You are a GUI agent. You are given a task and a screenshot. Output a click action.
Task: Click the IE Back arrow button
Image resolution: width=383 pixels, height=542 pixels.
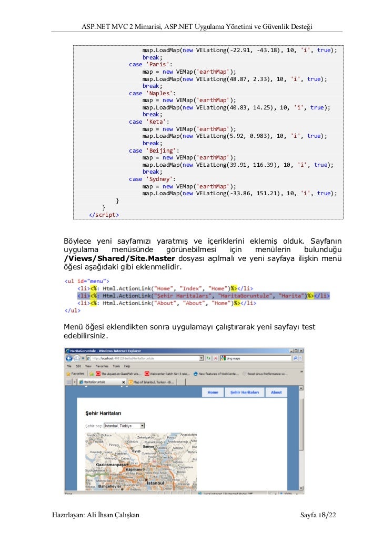[x=69, y=358]
